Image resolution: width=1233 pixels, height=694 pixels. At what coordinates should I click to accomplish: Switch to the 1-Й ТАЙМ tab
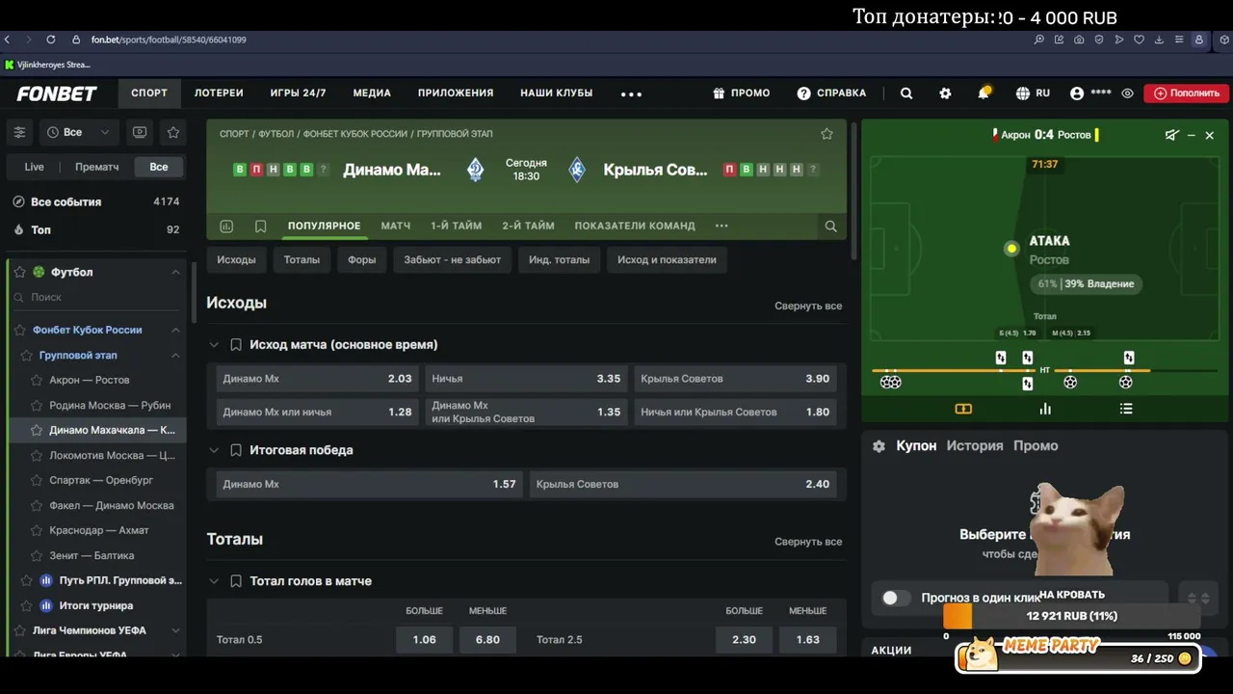coord(456,226)
